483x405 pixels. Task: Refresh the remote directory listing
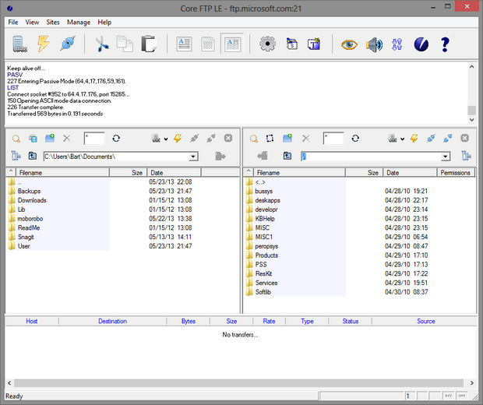355,139
